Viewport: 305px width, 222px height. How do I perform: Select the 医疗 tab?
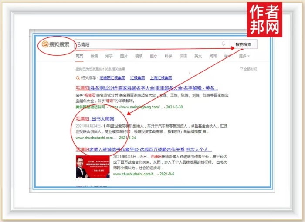(153, 56)
